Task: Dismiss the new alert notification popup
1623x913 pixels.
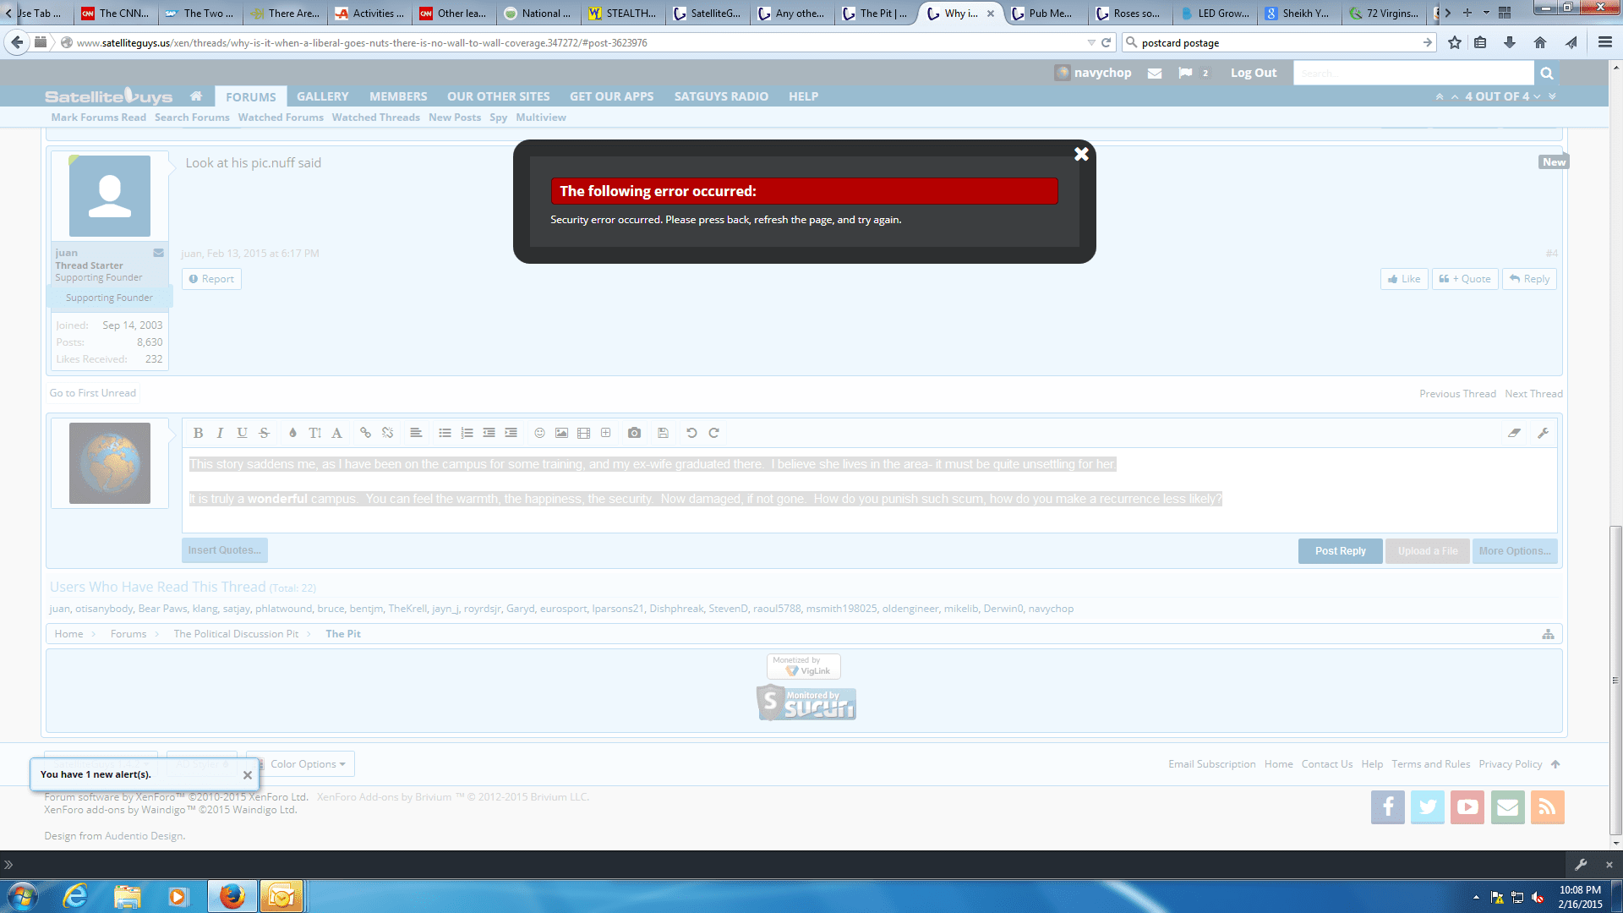Action: point(248,774)
